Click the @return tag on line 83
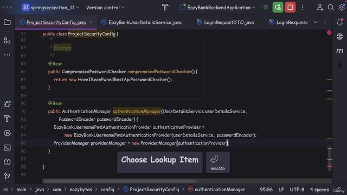 (62, 48)
